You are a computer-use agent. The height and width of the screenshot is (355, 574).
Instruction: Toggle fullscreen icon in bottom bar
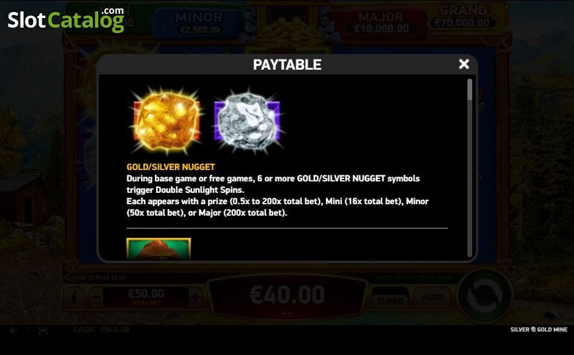coord(43,330)
